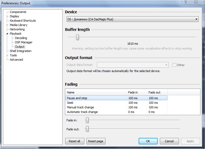Click the OK button

click(148, 141)
